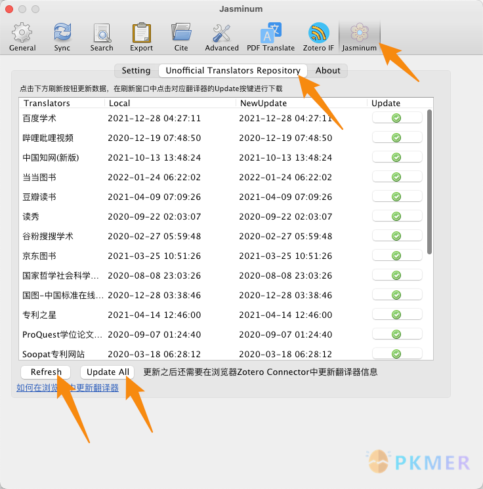This screenshot has height=489, width=483.
Task: Click update button for 国图-中国标准在线 translator
Action: tap(397, 295)
